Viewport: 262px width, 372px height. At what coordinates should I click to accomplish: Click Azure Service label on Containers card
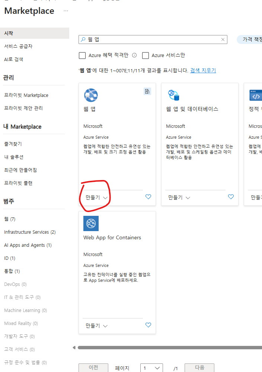pyautogui.click(x=96, y=265)
